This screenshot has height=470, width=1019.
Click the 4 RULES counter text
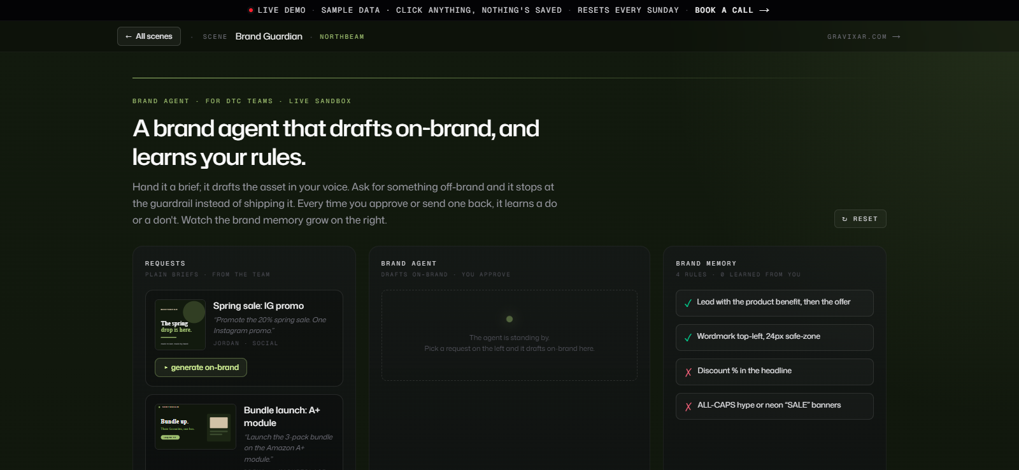692,274
